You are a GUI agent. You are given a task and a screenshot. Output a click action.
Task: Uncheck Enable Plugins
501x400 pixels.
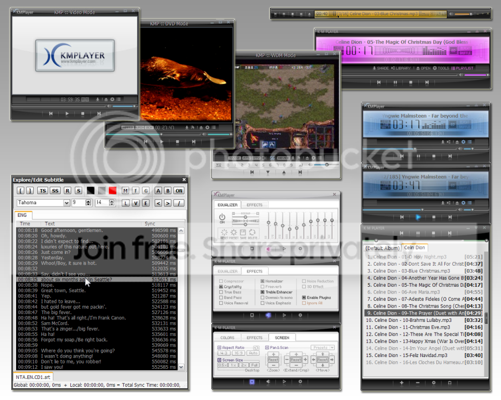304,297
